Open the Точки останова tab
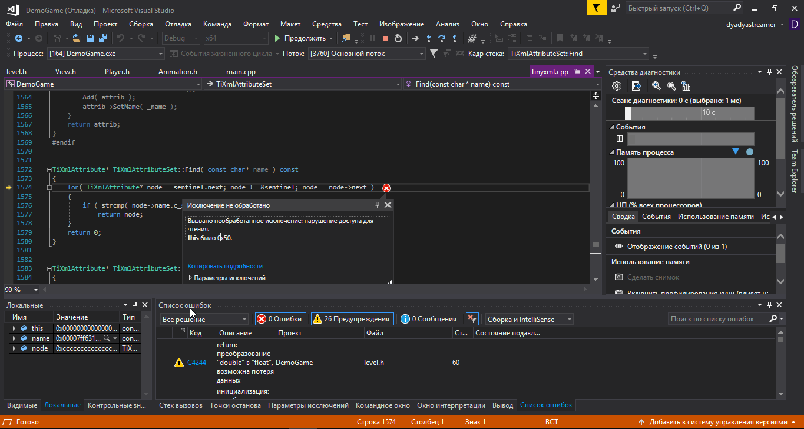Viewport: 804px width, 429px height. click(235, 405)
